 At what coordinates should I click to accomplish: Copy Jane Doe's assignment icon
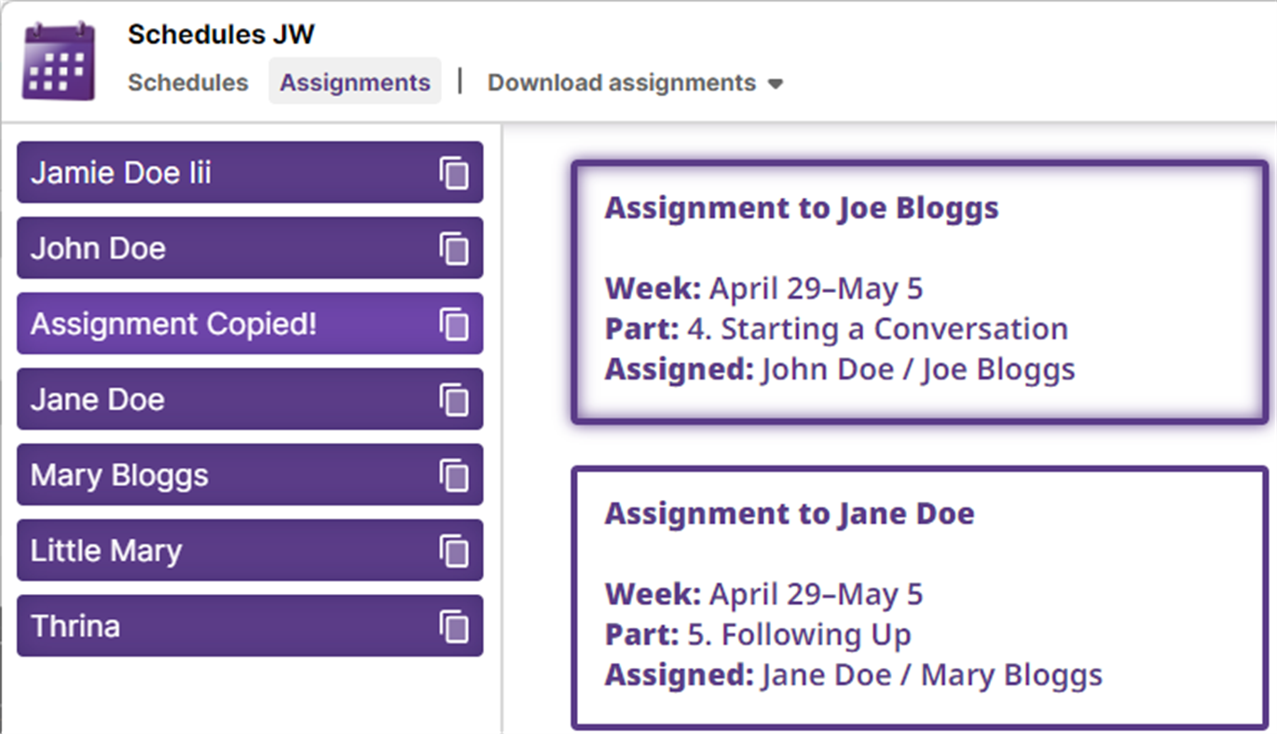click(454, 399)
